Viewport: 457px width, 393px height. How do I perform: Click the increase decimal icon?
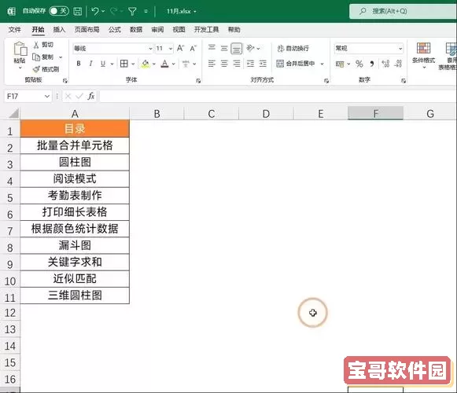point(385,64)
